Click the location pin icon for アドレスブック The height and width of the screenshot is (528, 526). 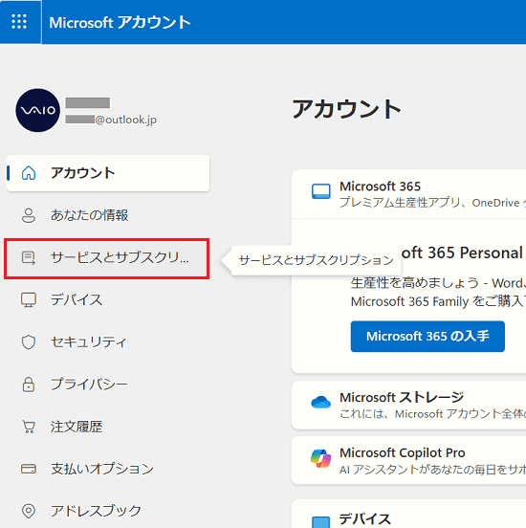(x=29, y=511)
